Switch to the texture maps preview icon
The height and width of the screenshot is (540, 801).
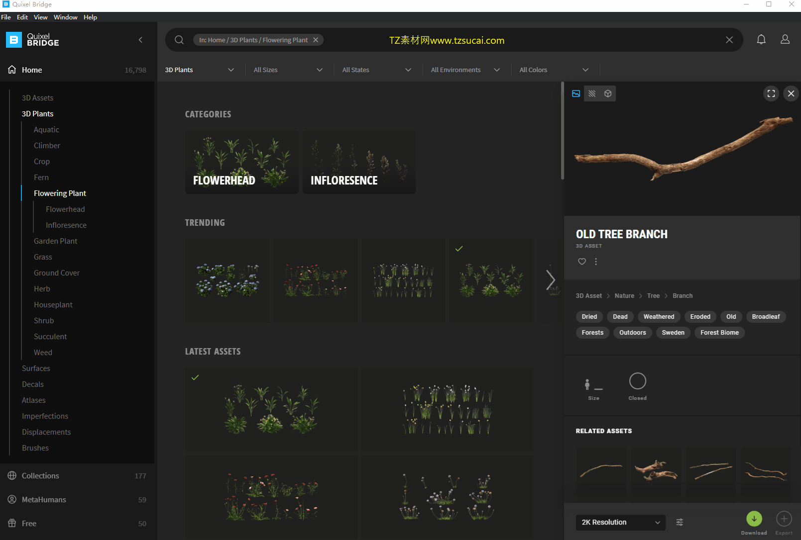[592, 93]
